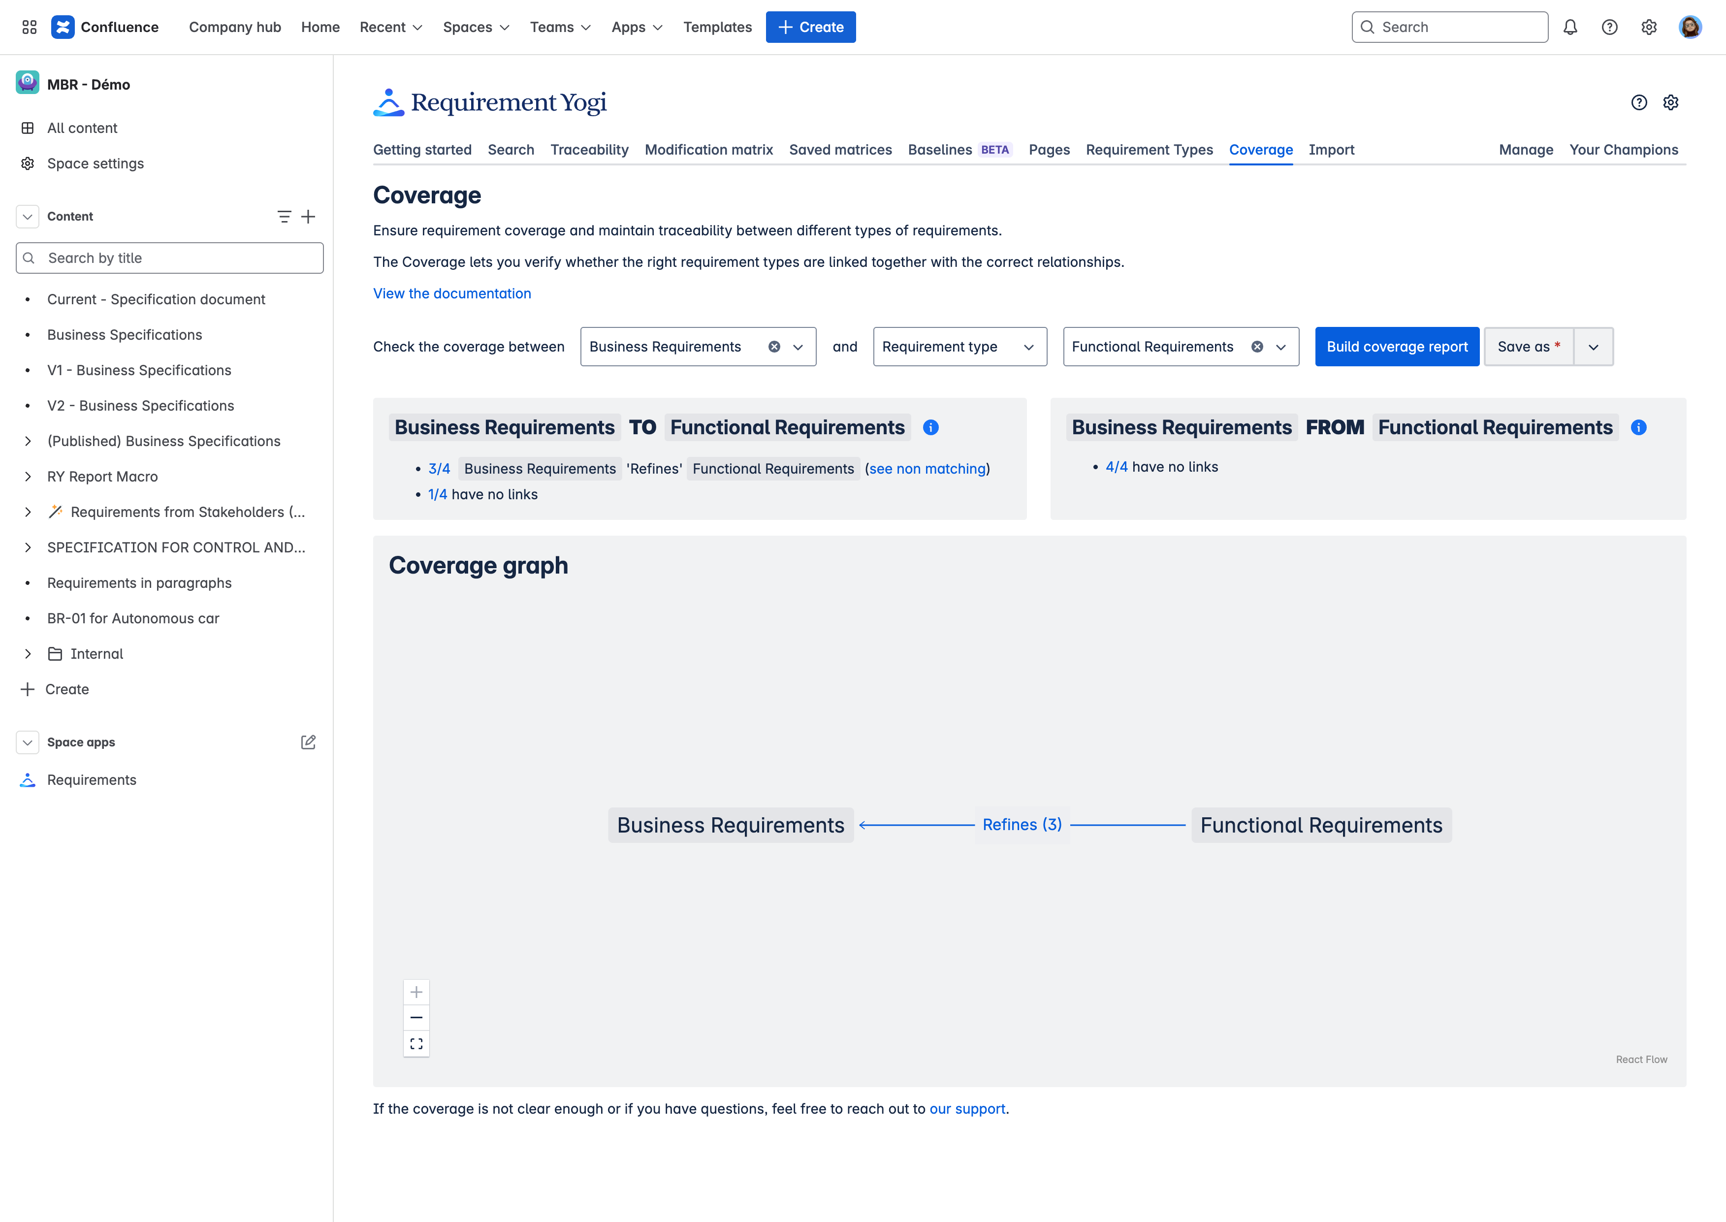Open Requirement Yogi settings gear
Screen dimensions: 1726x1222
point(1671,102)
